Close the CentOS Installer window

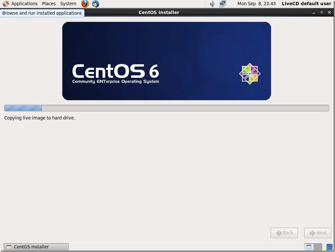pyautogui.click(x=329, y=13)
